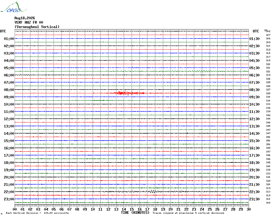The width and height of the screenshot is (272, 217).
Task: Click the 16:00 hour label
Action: (9, 148)
